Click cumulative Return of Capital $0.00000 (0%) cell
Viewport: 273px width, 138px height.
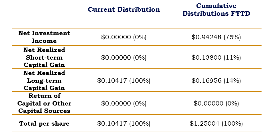click(x=216, y=103)
